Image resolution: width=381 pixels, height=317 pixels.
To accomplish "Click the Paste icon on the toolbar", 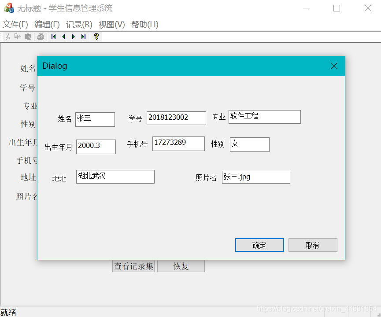I will pyautogui.click(x=28, y=37).
